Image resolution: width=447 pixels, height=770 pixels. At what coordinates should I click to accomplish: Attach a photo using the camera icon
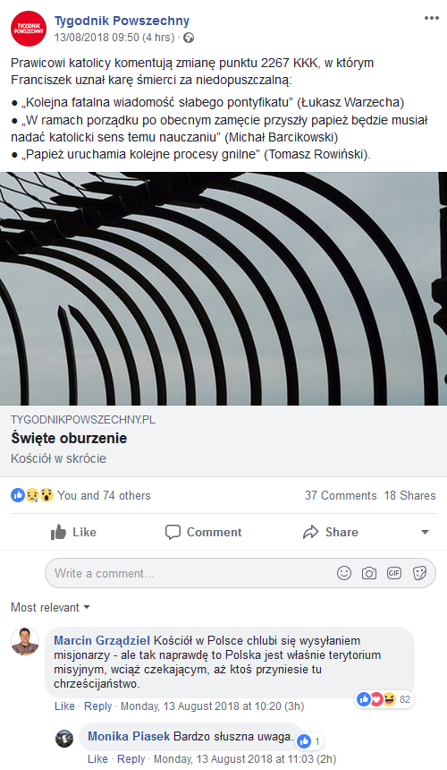pos(369,573)
